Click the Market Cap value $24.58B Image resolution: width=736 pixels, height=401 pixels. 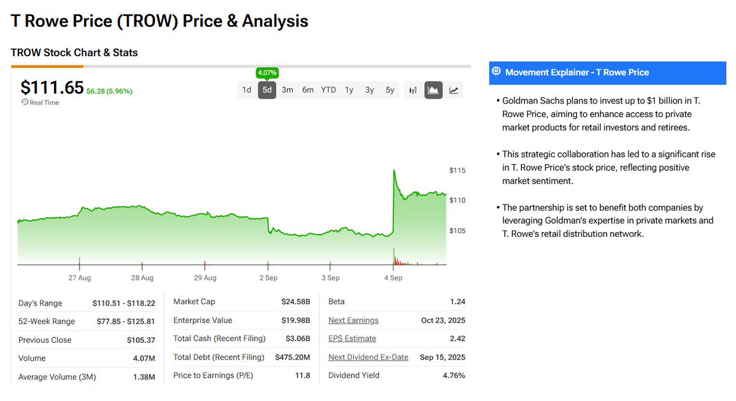pyautogui.click(x=296, y=302)
